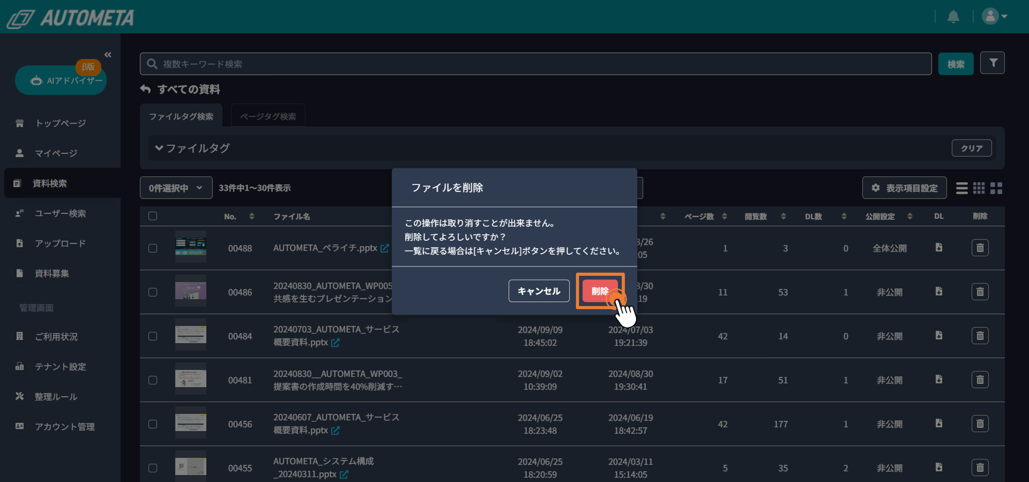
Task: Open 整理ルール admin page
Action: [x=56, y=397]
